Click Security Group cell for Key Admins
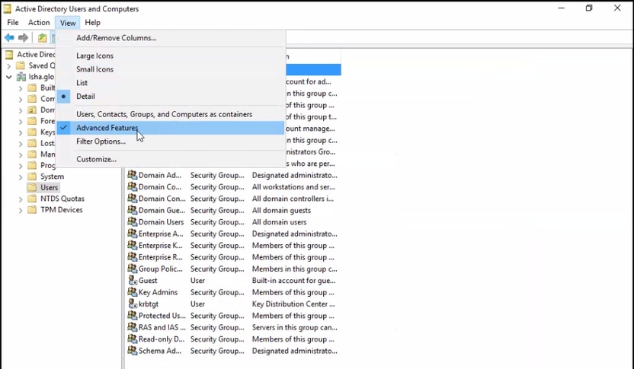The width and height of the screenshot is (634, 369). [x=217, y=292]
